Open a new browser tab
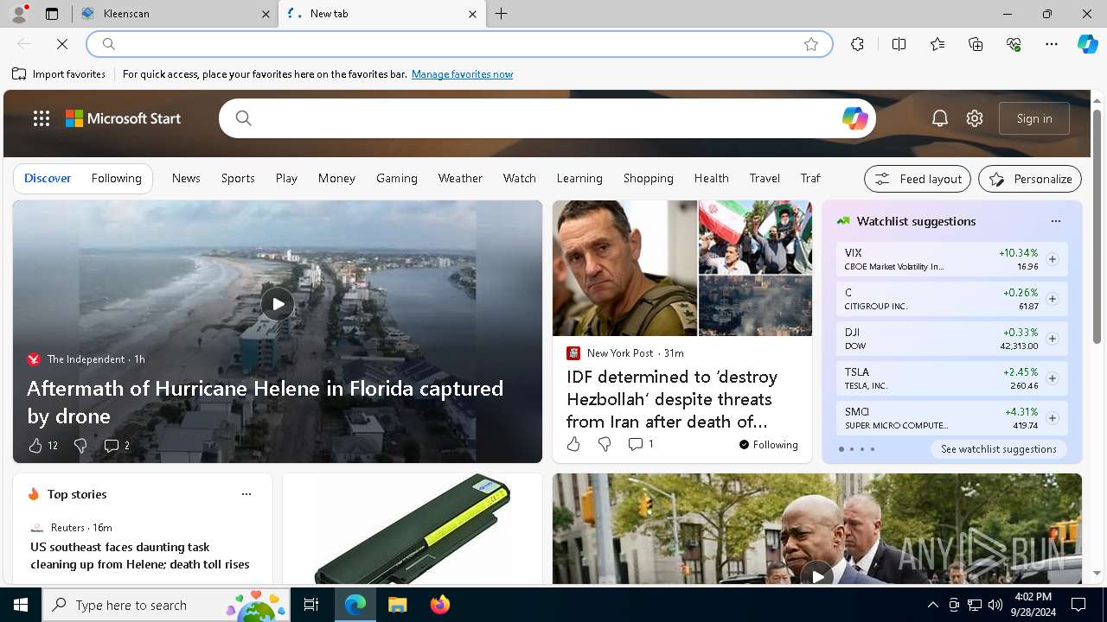The width and height of the screenshot is (1107, 622). point(501,14)
